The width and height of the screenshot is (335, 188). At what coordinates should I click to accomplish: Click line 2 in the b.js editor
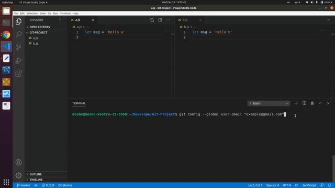click(x=255, y=37)
